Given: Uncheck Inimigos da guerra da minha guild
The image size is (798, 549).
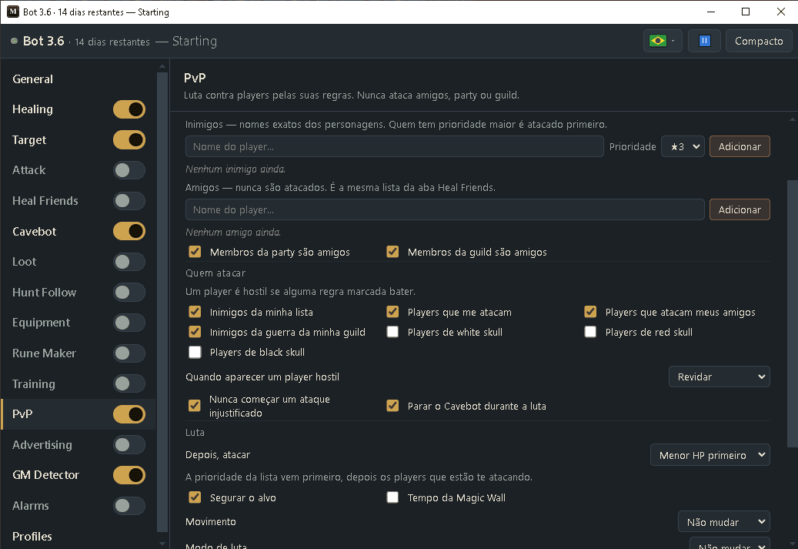Looking at the screenshot, I should [x=195, y=332].
